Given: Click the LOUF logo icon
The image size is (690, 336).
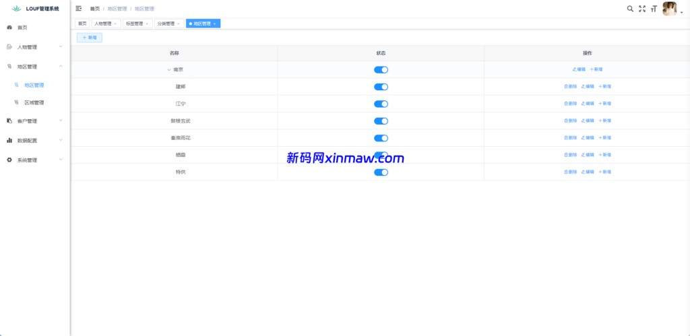Looking at the screenshot, I should click(x=16, y=8).
